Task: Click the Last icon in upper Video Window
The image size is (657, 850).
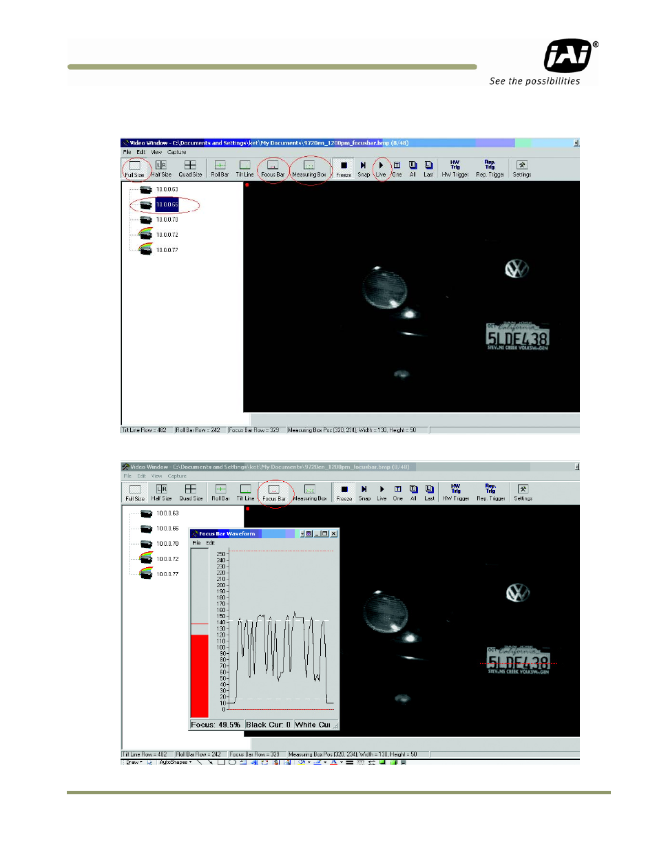Action: (x=428, y=169)
